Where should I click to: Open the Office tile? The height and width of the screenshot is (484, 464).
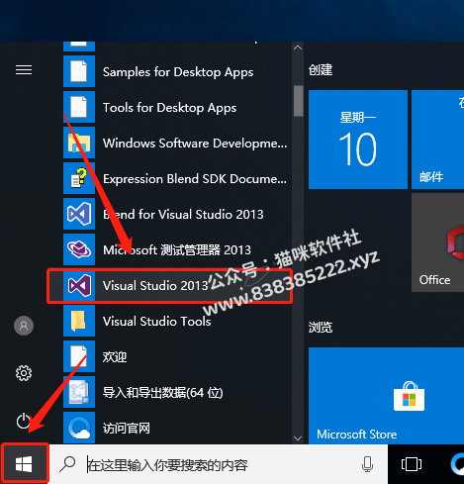[437, 242]
